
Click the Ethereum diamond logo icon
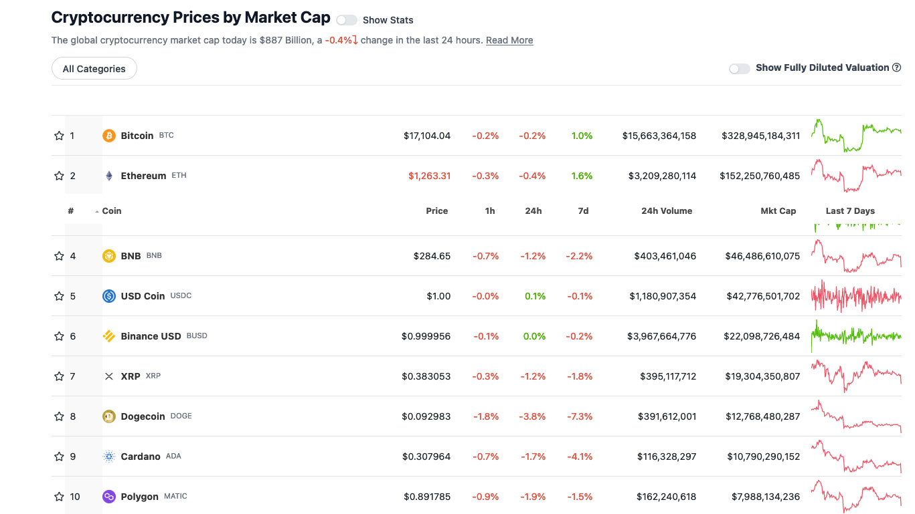pos(109,176)
